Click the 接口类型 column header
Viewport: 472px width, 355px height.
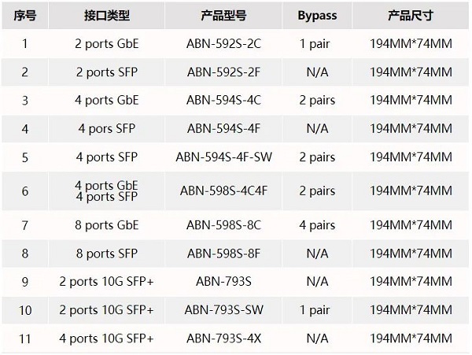click(106, 16)
